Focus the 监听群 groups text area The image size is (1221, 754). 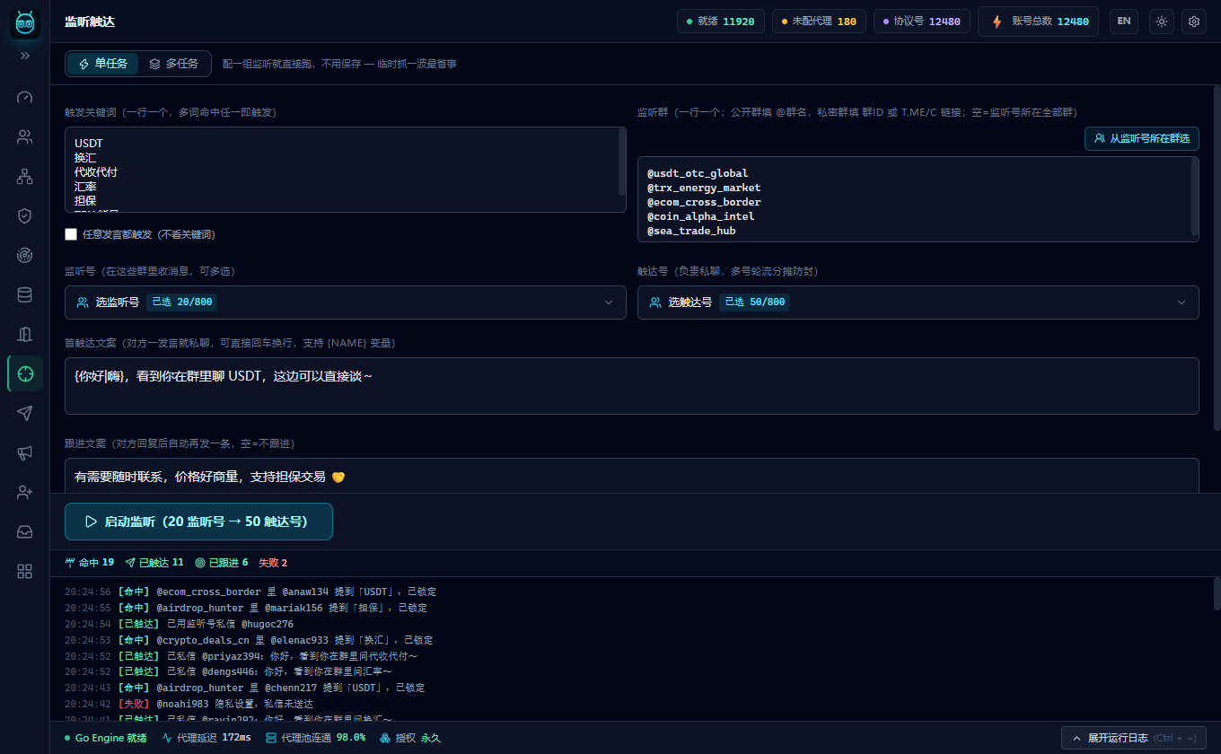point(918,199)
